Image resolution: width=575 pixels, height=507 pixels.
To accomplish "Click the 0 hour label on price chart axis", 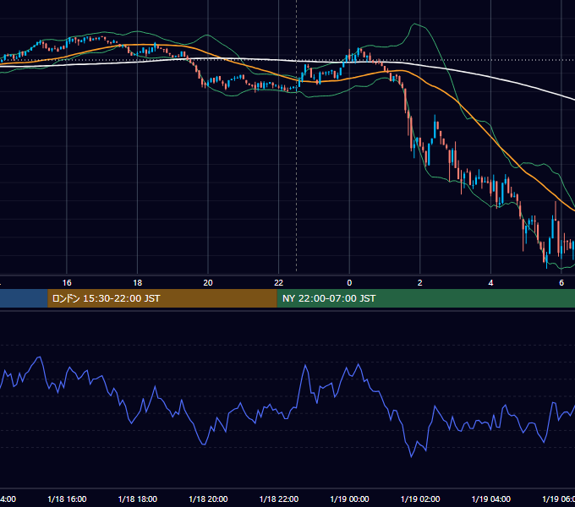I will coord(349,283).
